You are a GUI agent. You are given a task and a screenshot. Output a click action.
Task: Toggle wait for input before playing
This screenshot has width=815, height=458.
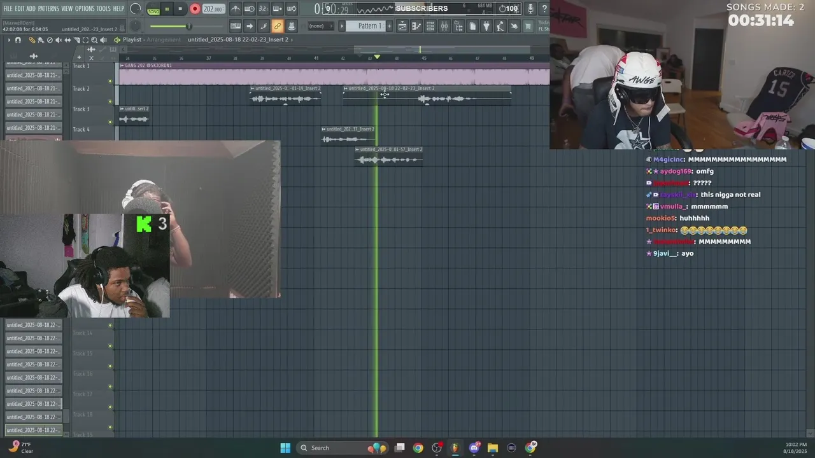tap(250, 9)
